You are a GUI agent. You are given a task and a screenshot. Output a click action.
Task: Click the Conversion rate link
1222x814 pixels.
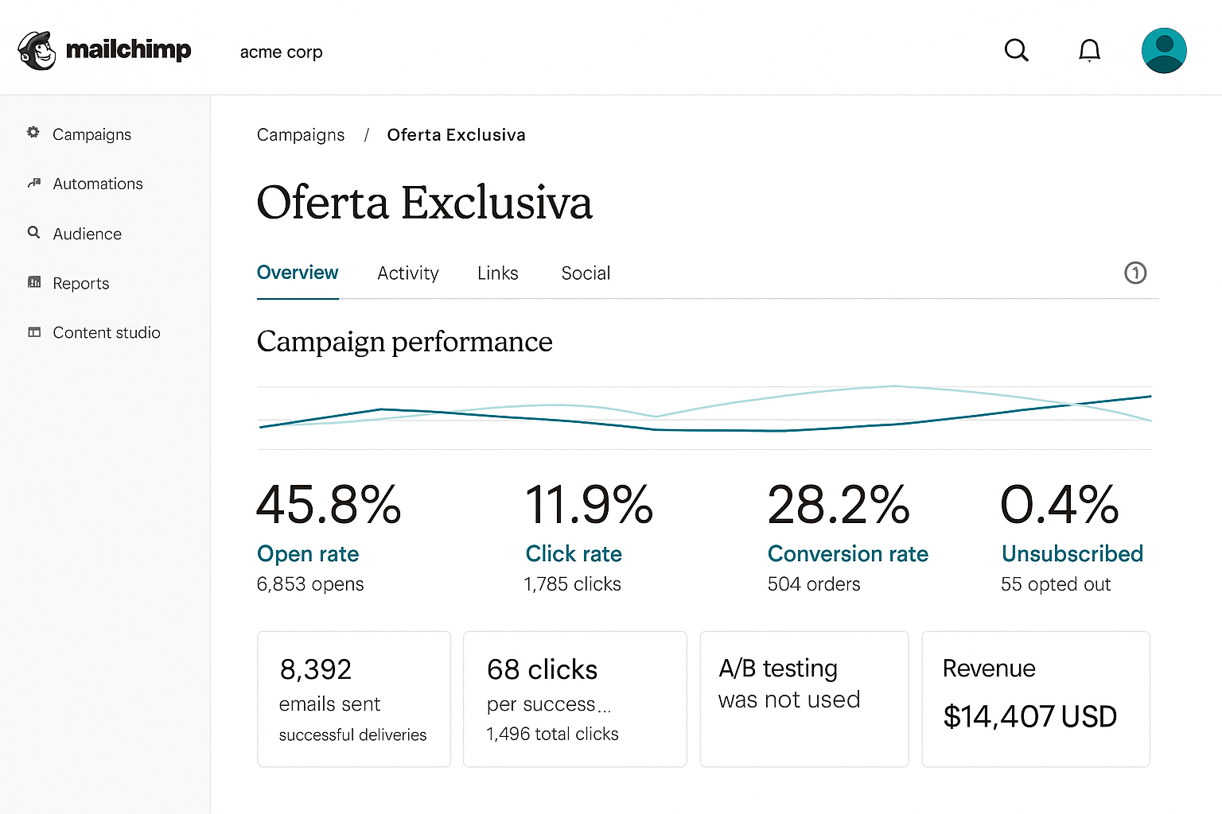pos(847,553)
